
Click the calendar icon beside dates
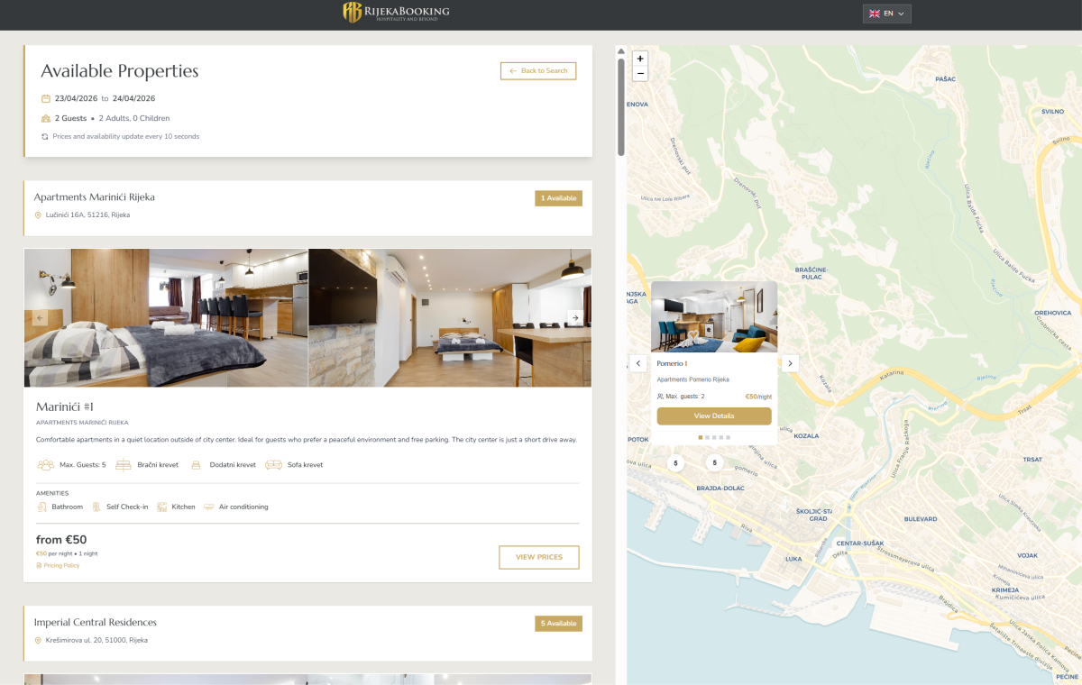[46, 99]
